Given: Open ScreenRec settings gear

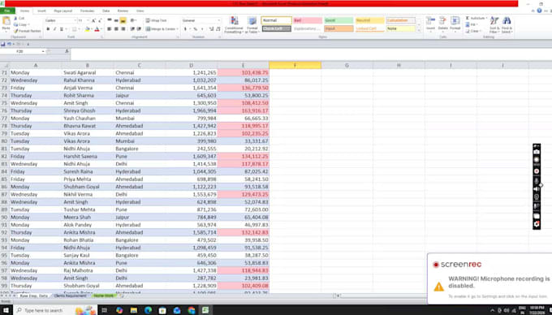Looking at the screenshot, I should click(x=537, y=224).
